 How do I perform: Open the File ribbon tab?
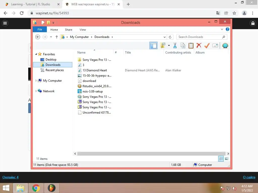pyautogui.click(x=40, y=29)
